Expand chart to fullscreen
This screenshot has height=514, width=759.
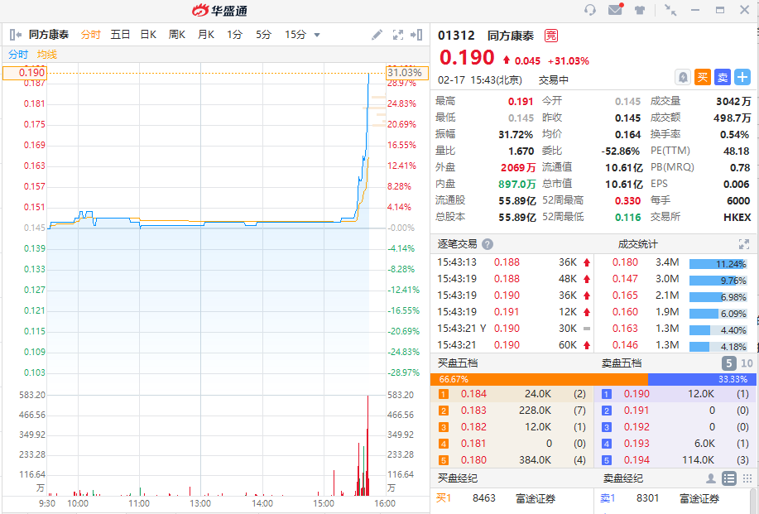tap(398, 35)
